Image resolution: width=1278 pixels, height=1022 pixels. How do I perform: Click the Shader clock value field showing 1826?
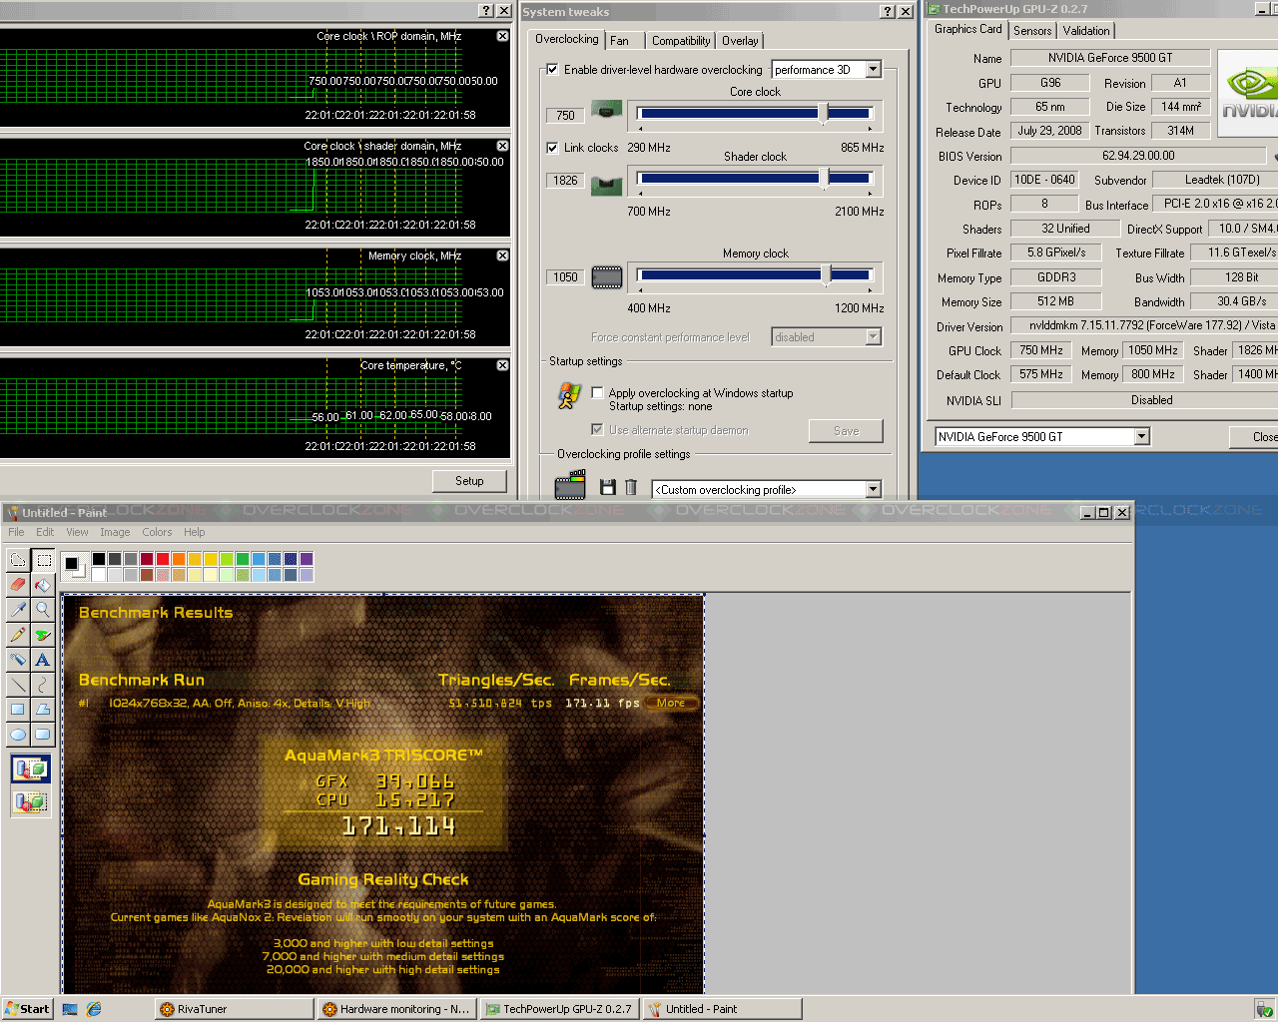565,181
